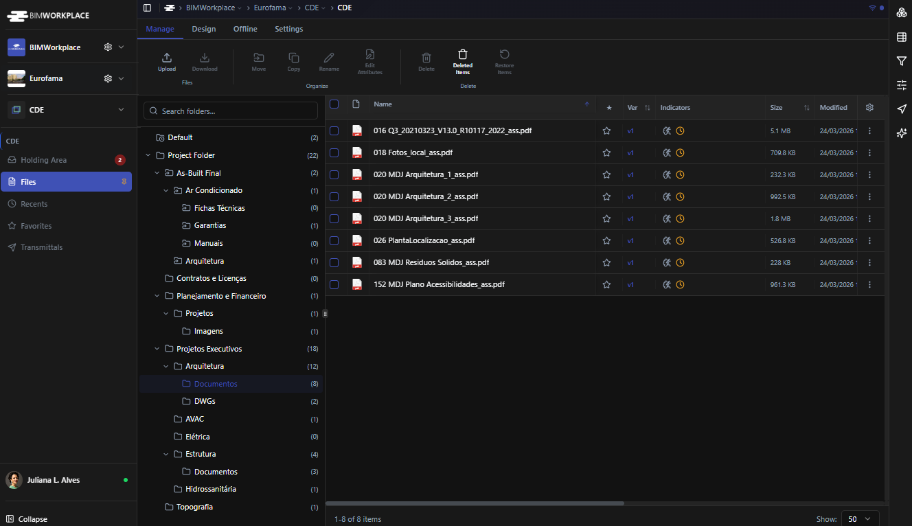Image resolution: width=912 pixels, height=526 pixels.
Task: Click the Delete trash icon
Action: (426, 58)
